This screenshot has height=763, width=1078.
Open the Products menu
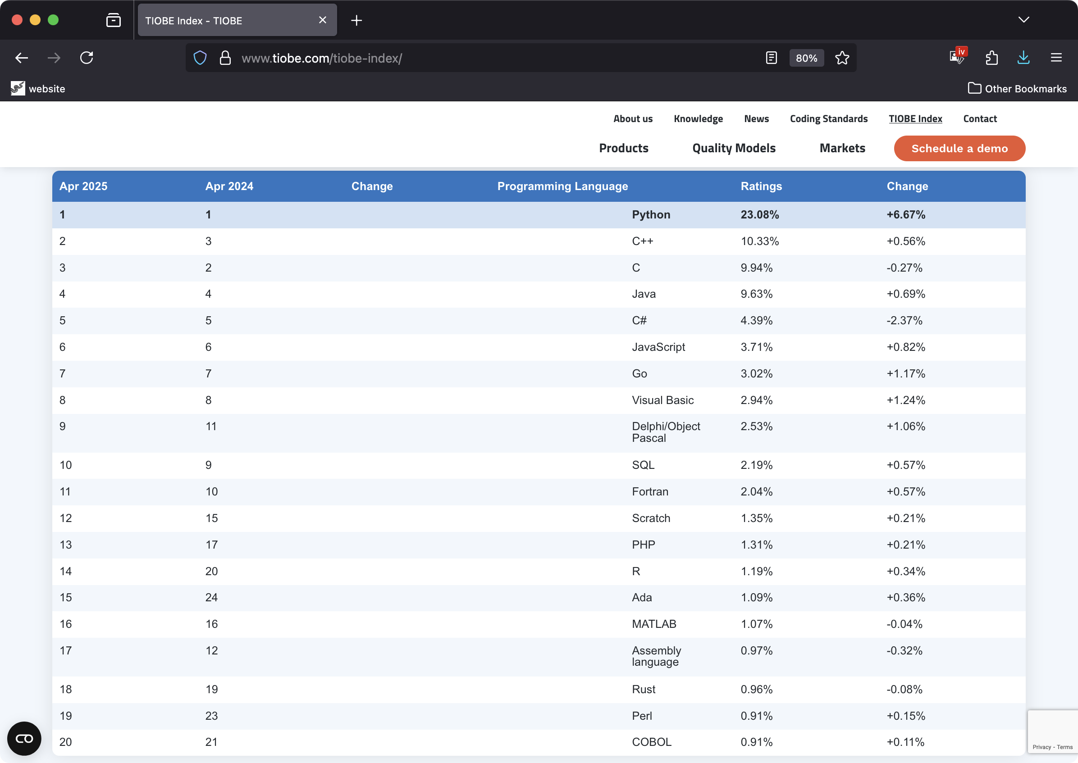tap(623, 148)
